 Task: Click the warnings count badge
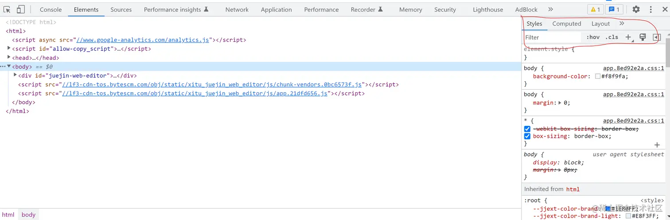[595, 9]
